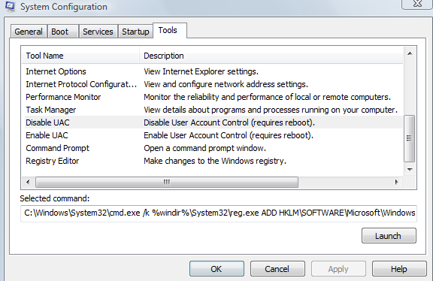Click 'Open a command prompt window.' description
433x281 pixels.
pyautogui.click(x=204, y=148)
